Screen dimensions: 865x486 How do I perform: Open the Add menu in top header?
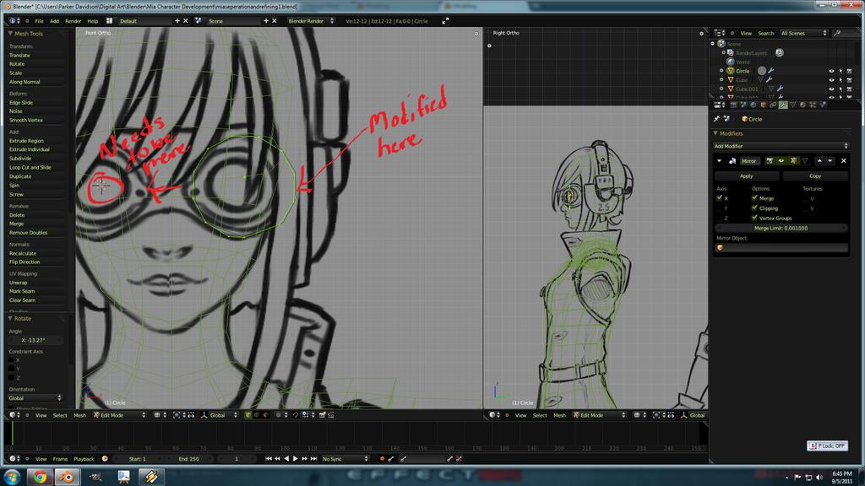tap(54, 21)
